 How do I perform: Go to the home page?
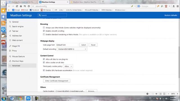point(21,6)
